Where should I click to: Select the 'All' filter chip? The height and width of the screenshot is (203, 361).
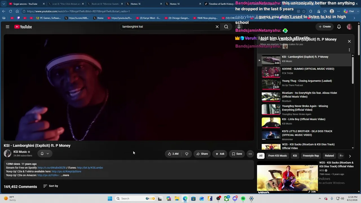click(x=261, y=156)
